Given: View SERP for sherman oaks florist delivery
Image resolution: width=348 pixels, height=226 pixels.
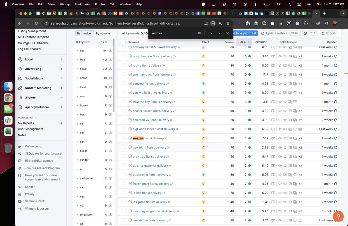Looking at the screenshot, I should (x=273, y=74).
